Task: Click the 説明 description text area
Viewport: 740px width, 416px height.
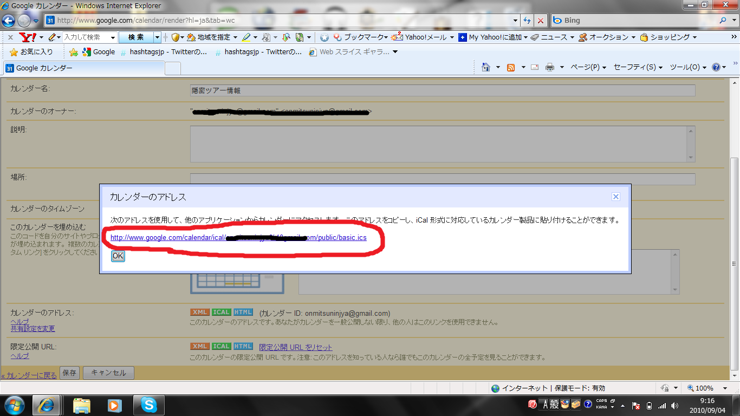Action: [x=443, y=144]
